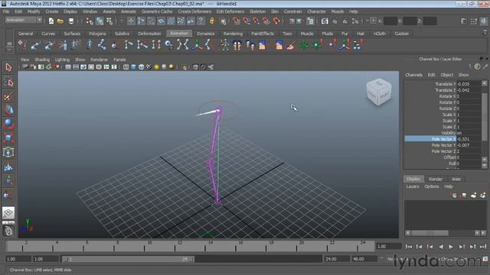Go to end of playback range

tap(483, 247)
